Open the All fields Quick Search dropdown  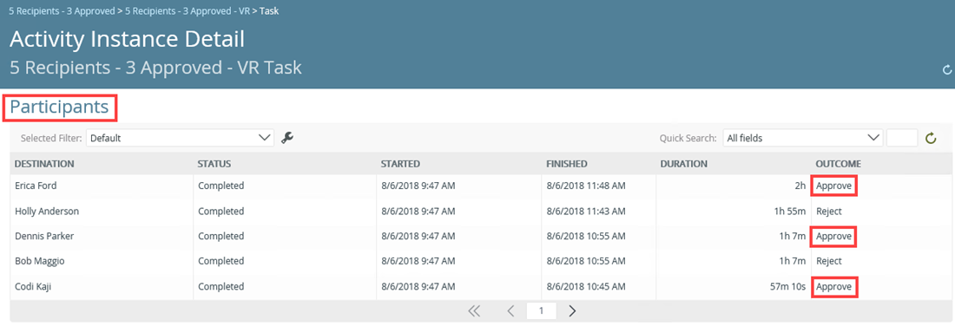(803, 138)
